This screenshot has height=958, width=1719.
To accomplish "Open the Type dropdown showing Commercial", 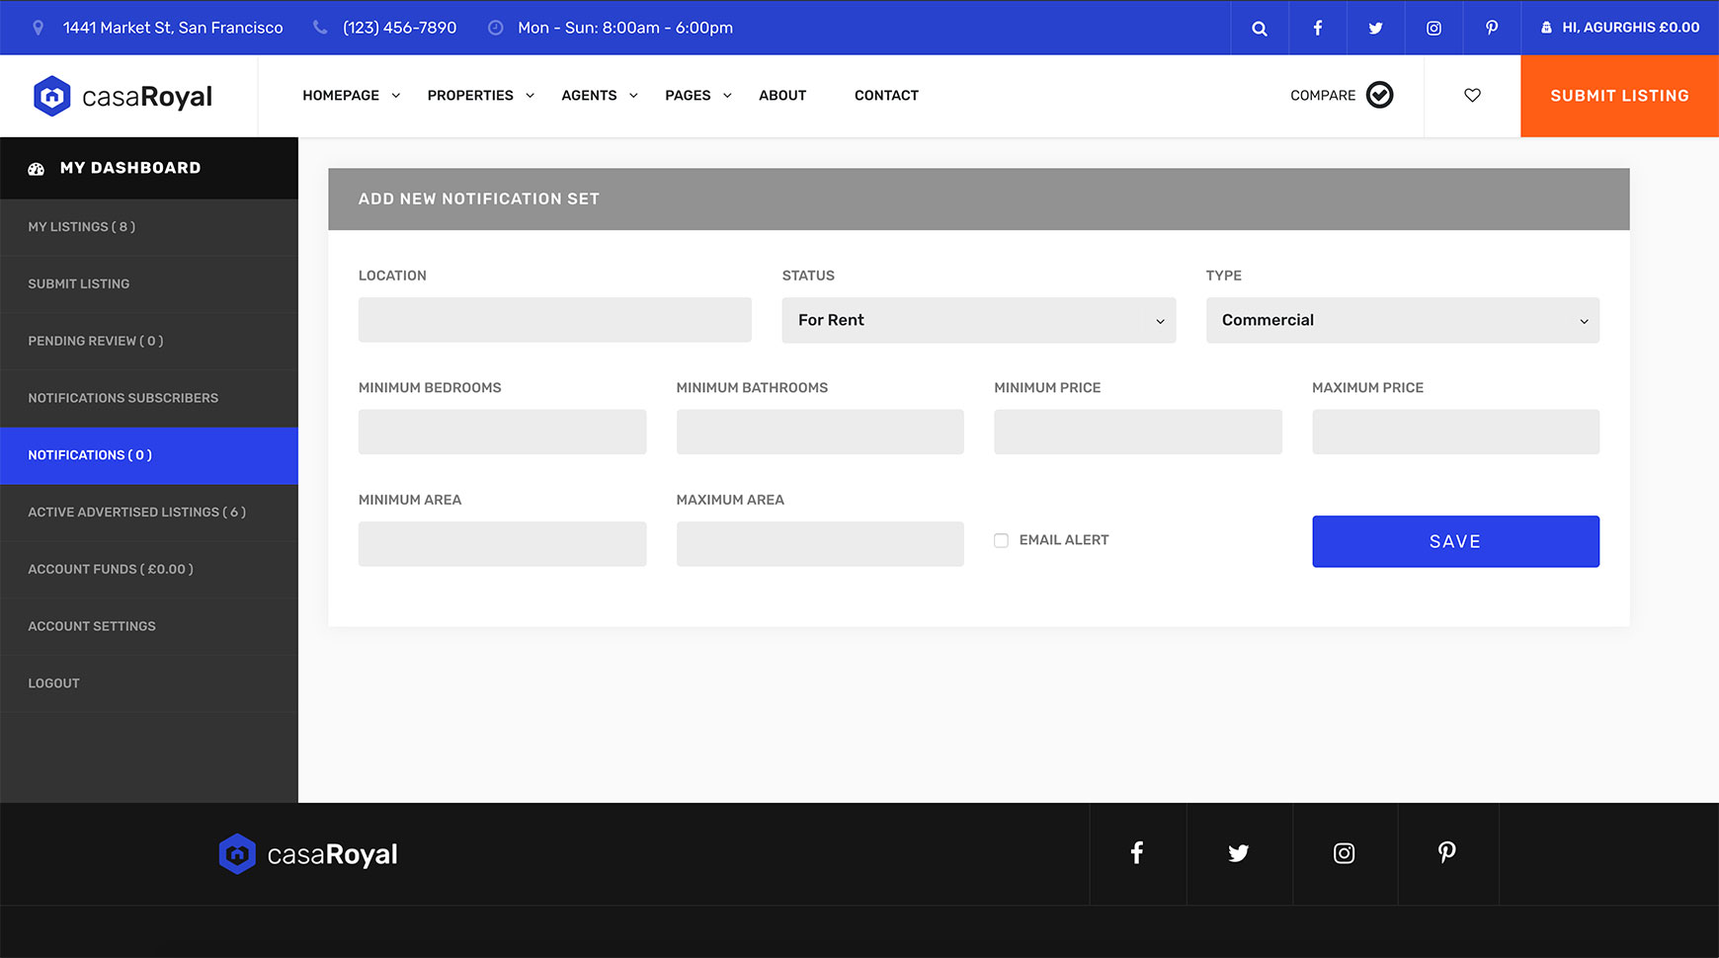I will (x=1402, y=320).
